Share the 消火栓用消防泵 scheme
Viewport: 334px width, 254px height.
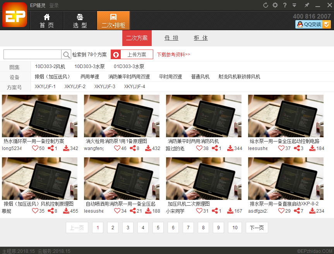[x=133, y=148]
